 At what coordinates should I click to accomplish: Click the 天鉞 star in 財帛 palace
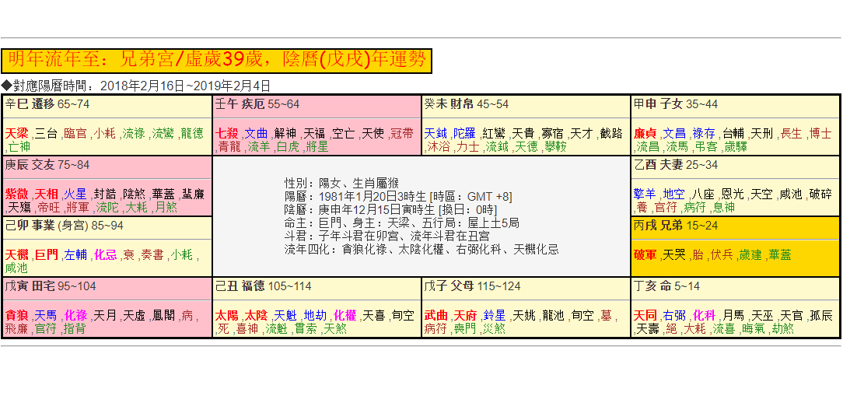point(436,133)
